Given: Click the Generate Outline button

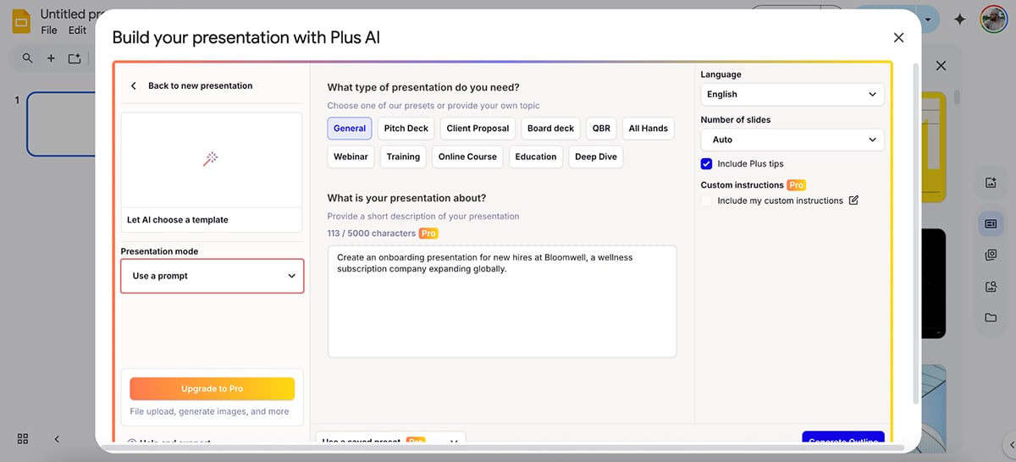Looking at the screenshot, I should pos(843,439).
